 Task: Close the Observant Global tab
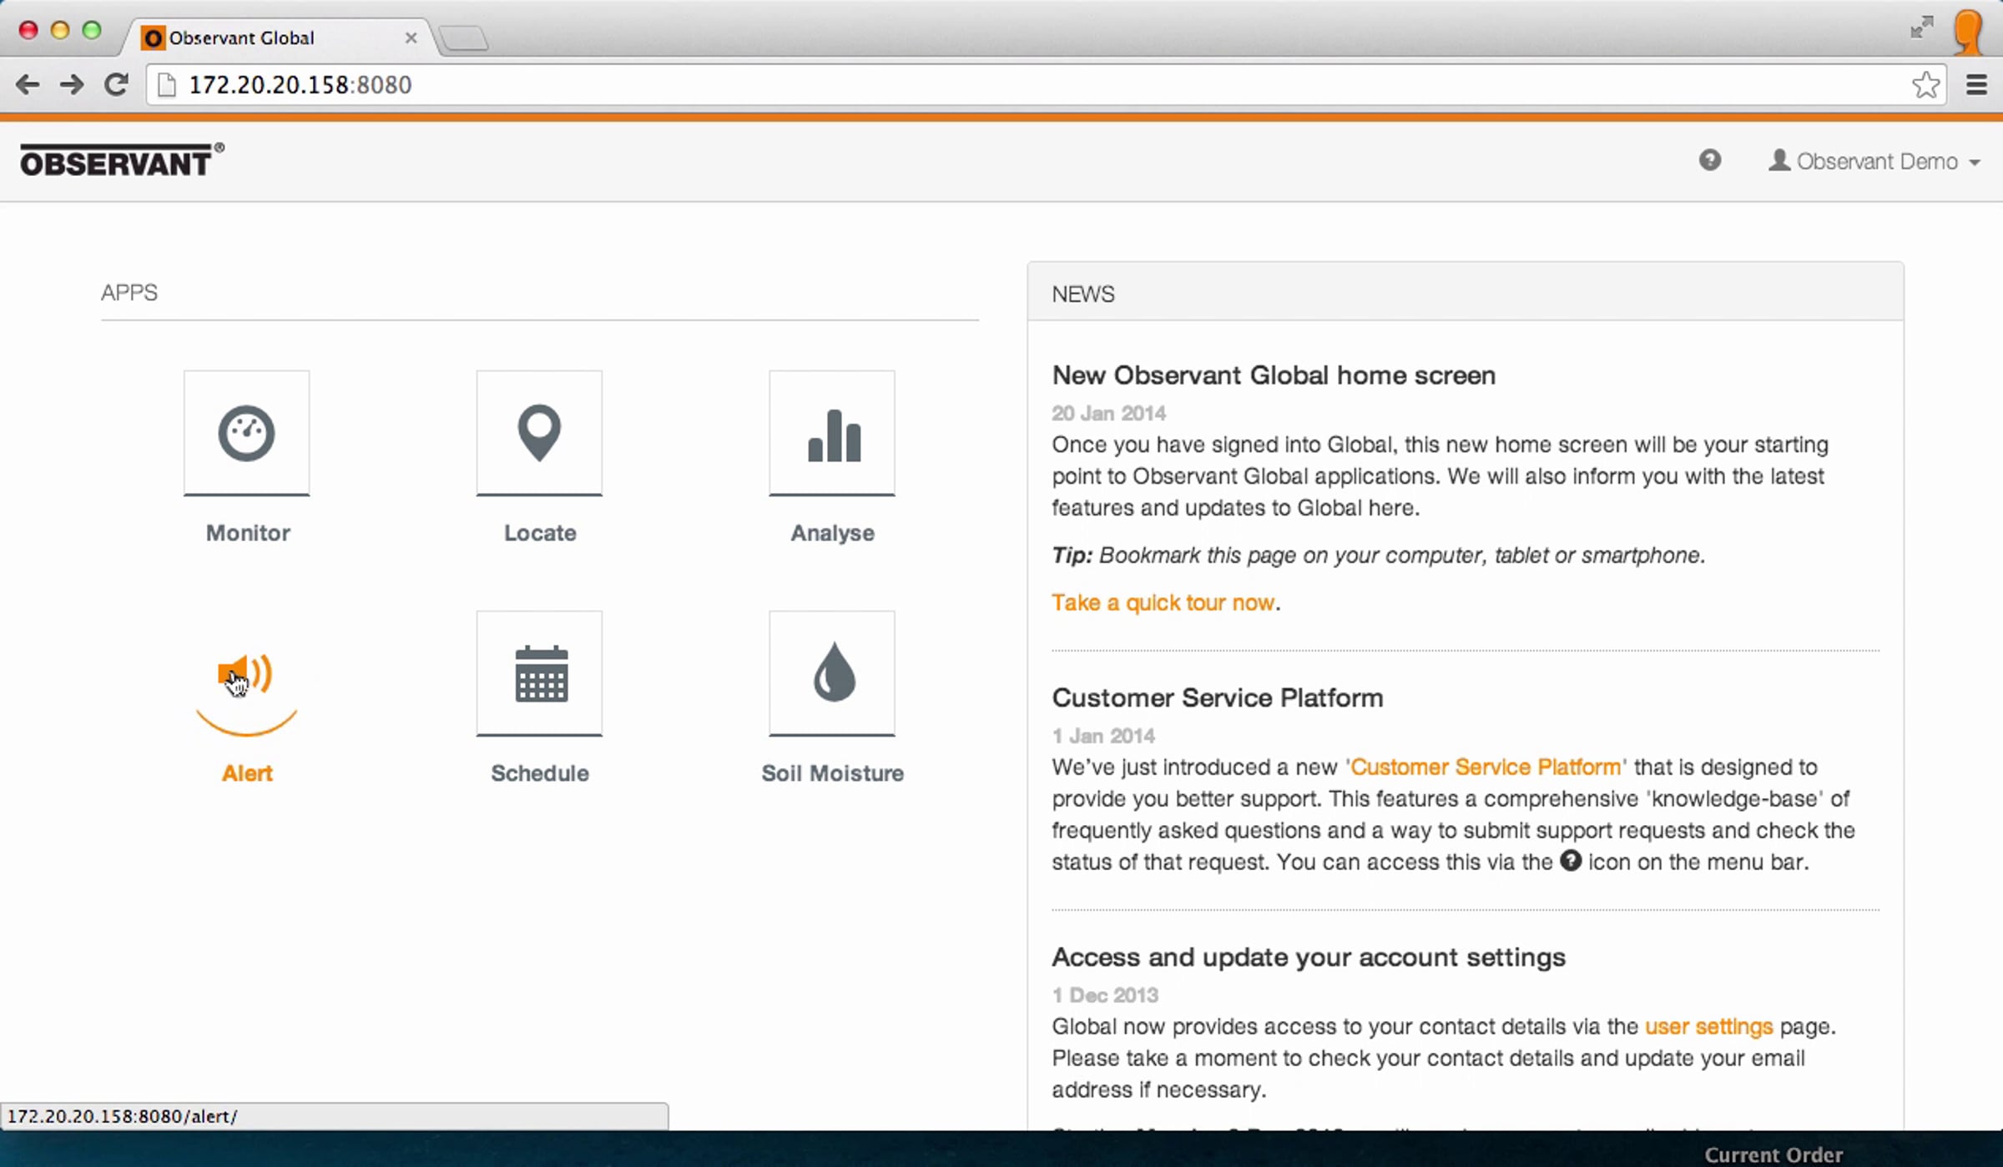click(411, 38)
